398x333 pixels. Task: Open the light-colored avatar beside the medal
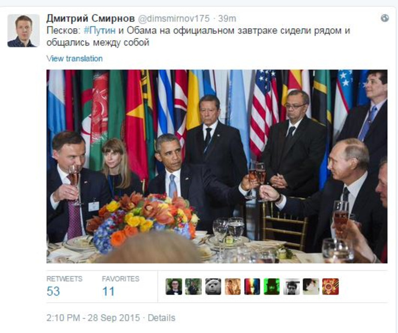pyautogui.click(x=311, y=286)
